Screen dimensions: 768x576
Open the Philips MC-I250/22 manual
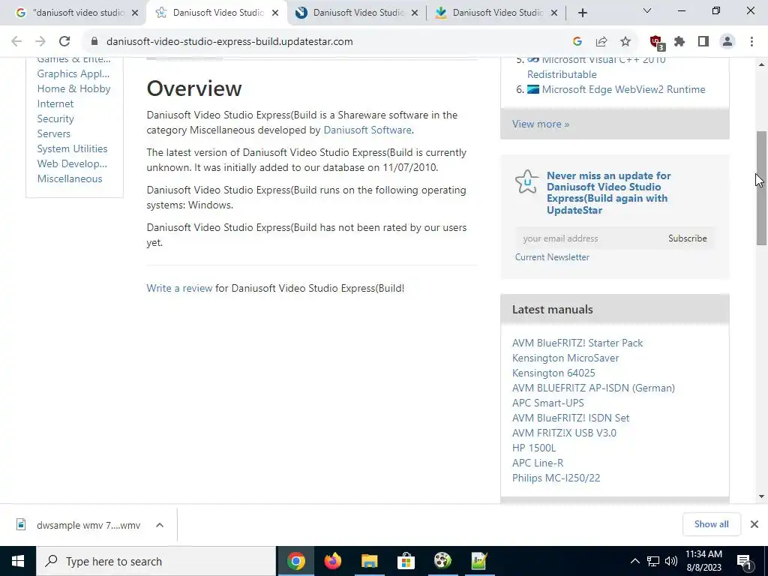coord(556,478)
